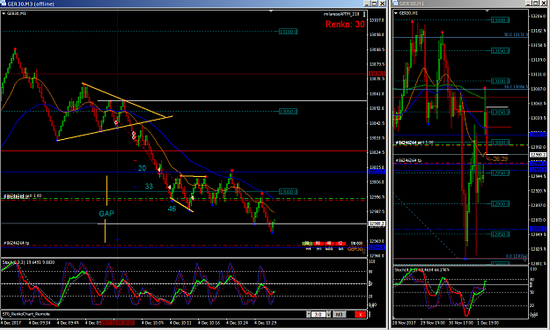The height and width of the screenshot is (330, 550).
Task: Click the orange GER30 label below the timeframe boxes
Action: coord(355,249)
